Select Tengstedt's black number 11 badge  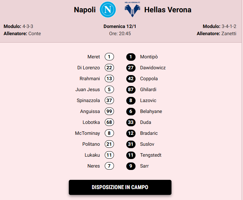130,155
